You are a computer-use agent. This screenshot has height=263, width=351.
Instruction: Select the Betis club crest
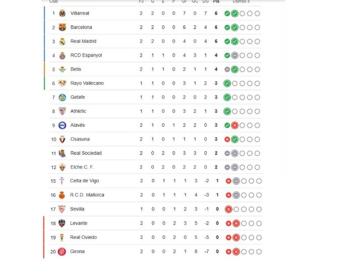point(63,69)
